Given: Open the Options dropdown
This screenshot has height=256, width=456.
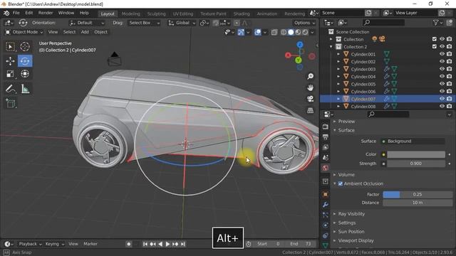Looking at the screenshot, I should (x=304, y=23).
